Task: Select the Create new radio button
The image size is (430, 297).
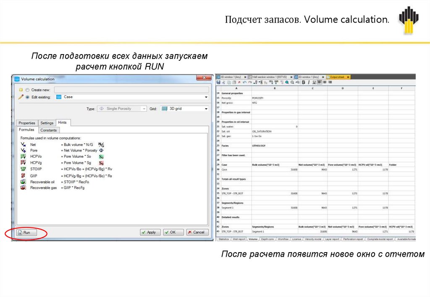Action: point(27,90)
